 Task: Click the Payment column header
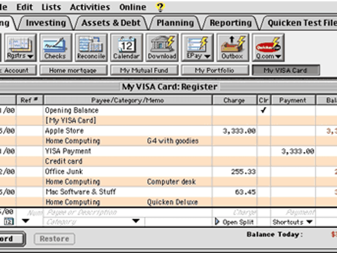[293, 100]
